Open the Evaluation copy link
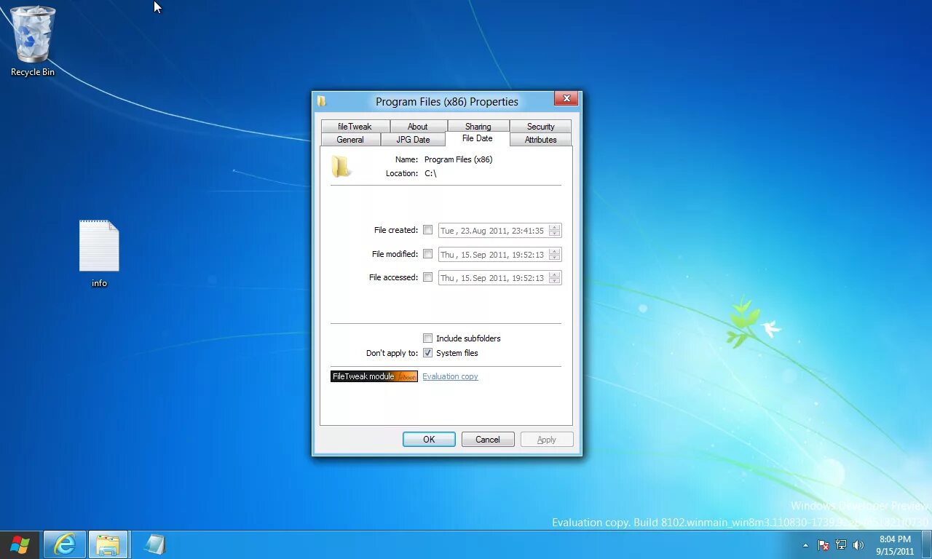This screenshot has height=559, width=932. [x=450, y=376]
